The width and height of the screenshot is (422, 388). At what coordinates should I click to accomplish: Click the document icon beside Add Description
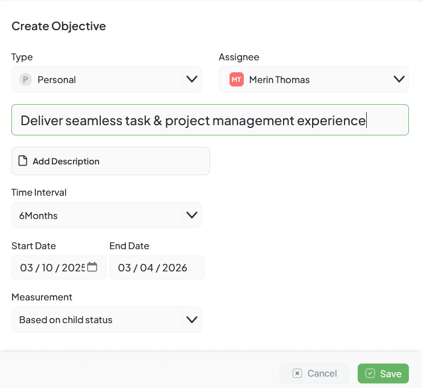point(23,161)
